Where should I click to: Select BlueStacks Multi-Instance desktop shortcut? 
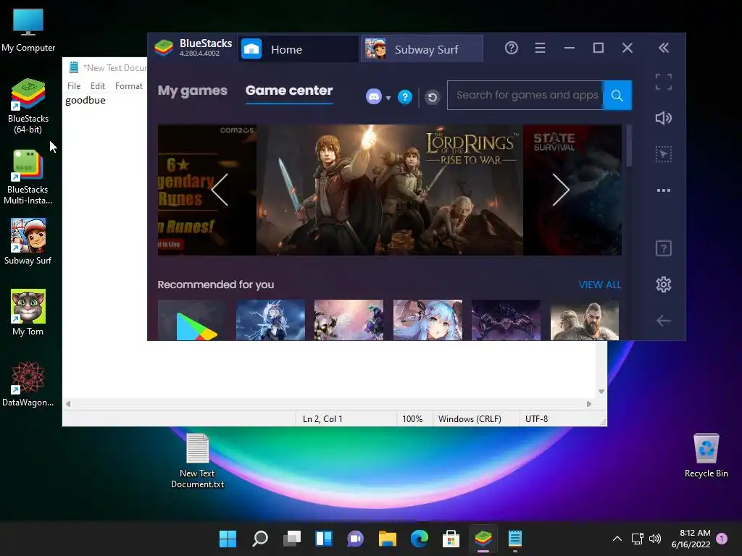[28, 177]
